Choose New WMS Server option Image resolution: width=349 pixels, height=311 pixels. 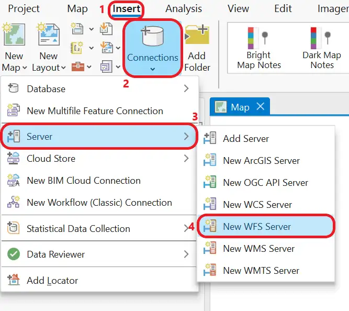tap(258, 249)
